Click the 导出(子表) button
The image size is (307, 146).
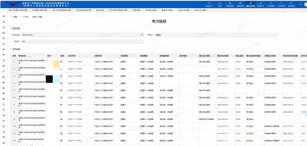pos(38,17)
